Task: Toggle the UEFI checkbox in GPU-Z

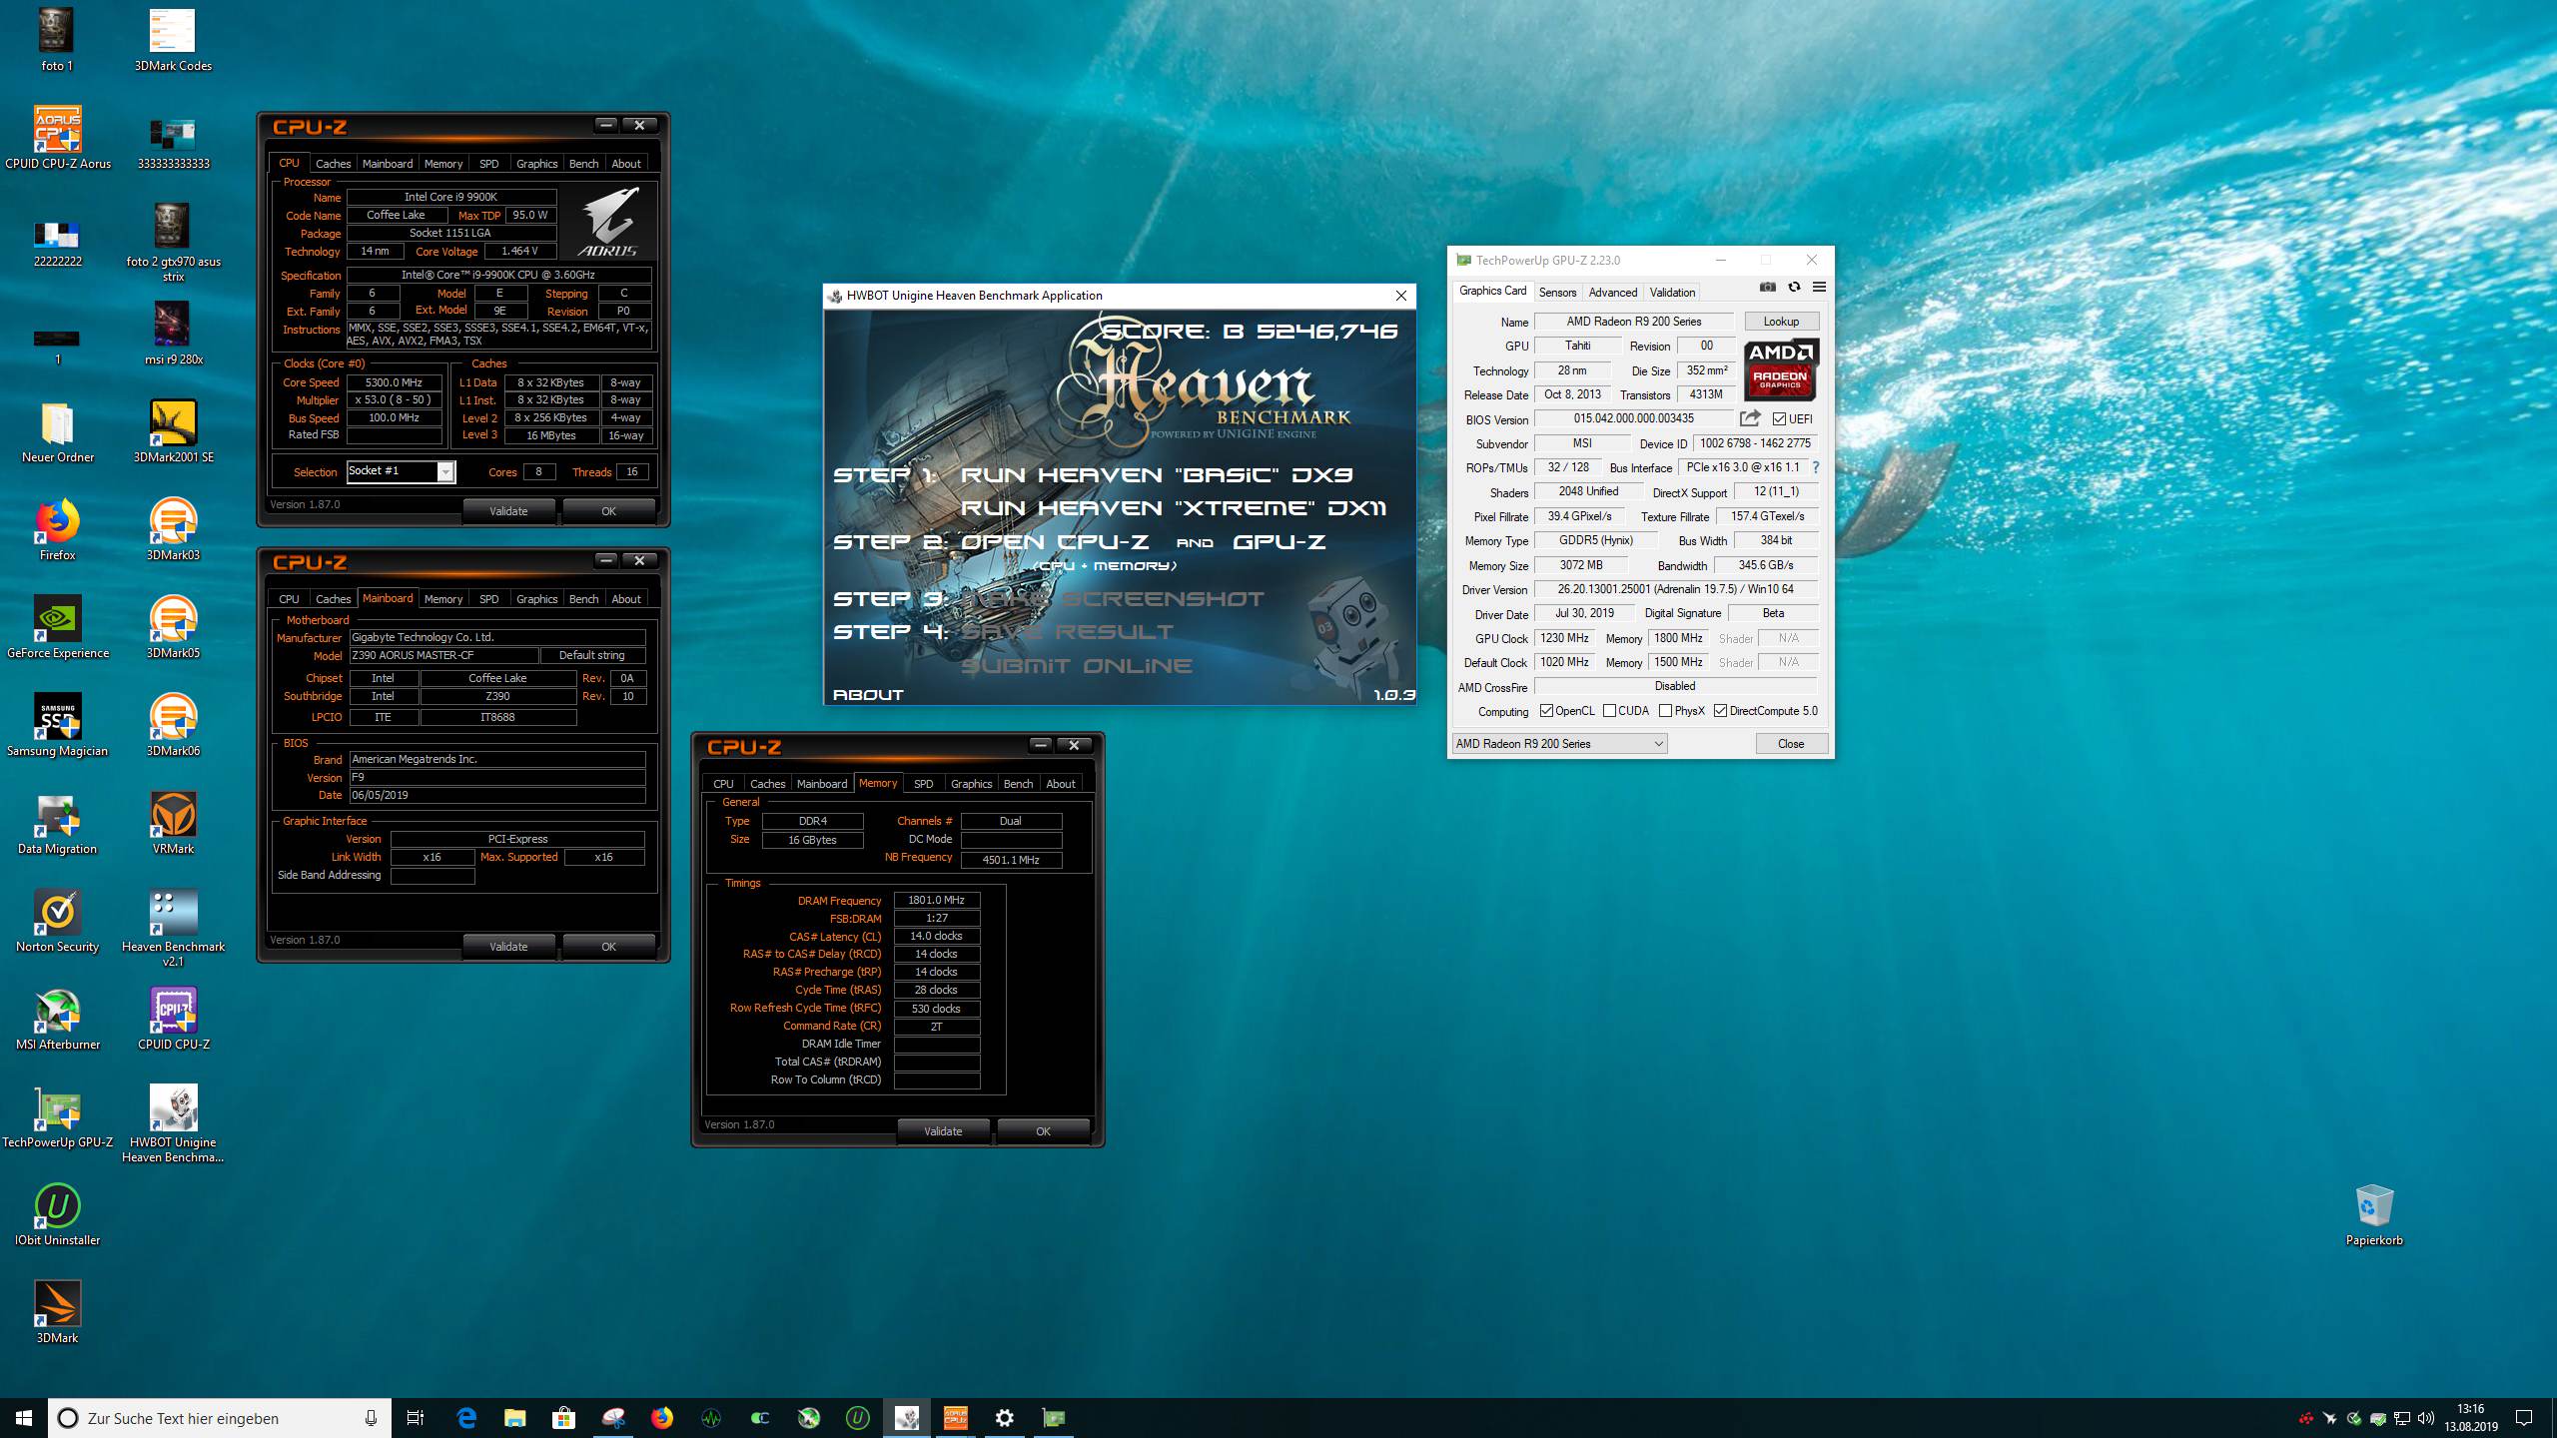Action: [x=1779, y=419]
